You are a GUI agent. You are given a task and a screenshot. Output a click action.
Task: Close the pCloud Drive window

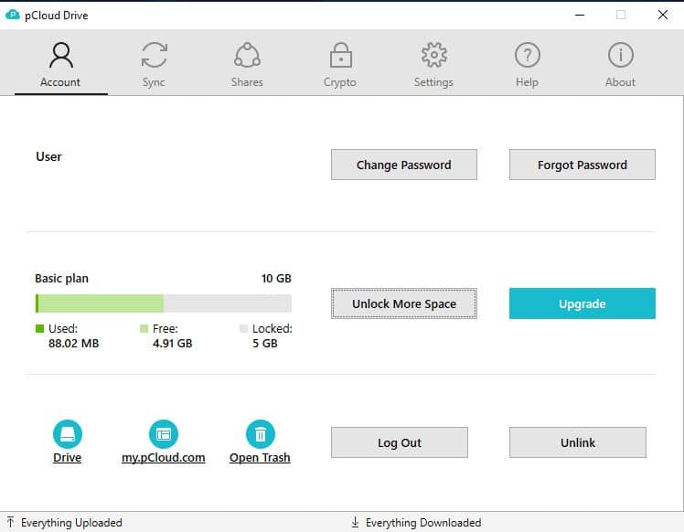tap(663, 15)
